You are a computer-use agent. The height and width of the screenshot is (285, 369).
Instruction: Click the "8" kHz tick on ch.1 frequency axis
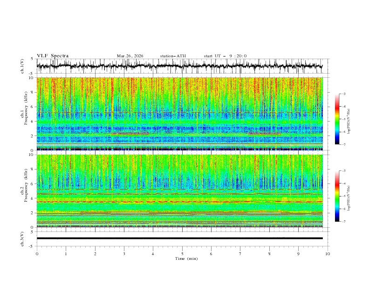click(32, 92)
